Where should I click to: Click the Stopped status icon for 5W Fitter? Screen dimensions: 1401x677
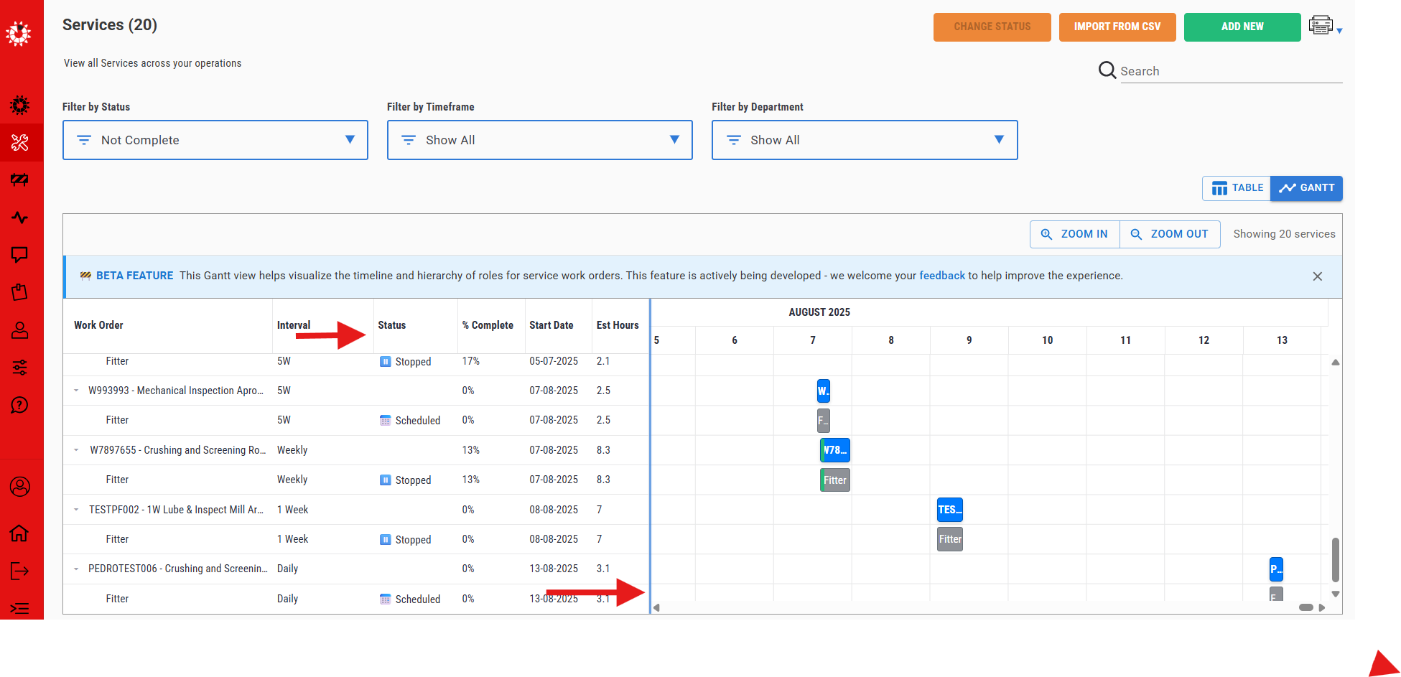click(x=386, y=362)
